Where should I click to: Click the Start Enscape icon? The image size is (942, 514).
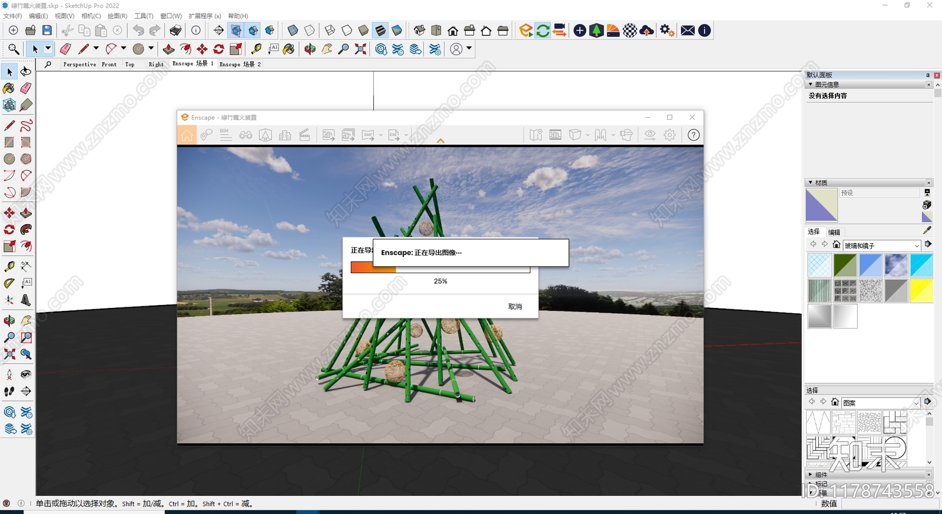pos(526,30)
